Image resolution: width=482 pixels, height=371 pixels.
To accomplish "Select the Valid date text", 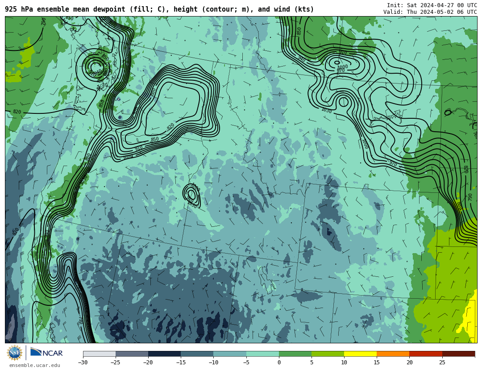I will coord(430,12).
